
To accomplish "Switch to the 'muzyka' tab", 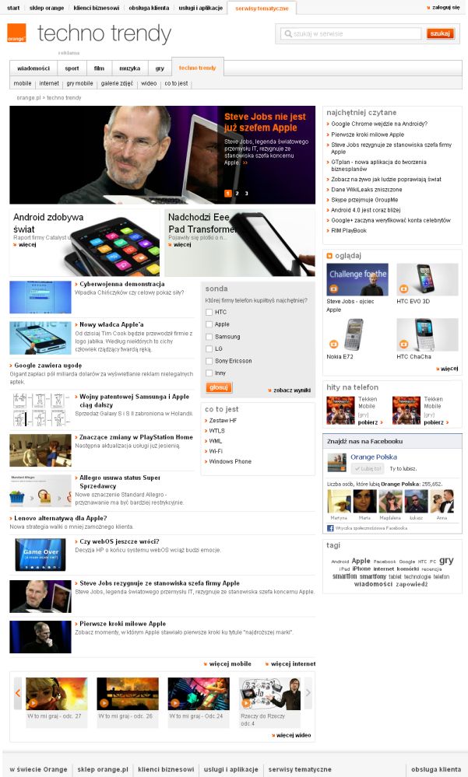I will coord(129,68).
